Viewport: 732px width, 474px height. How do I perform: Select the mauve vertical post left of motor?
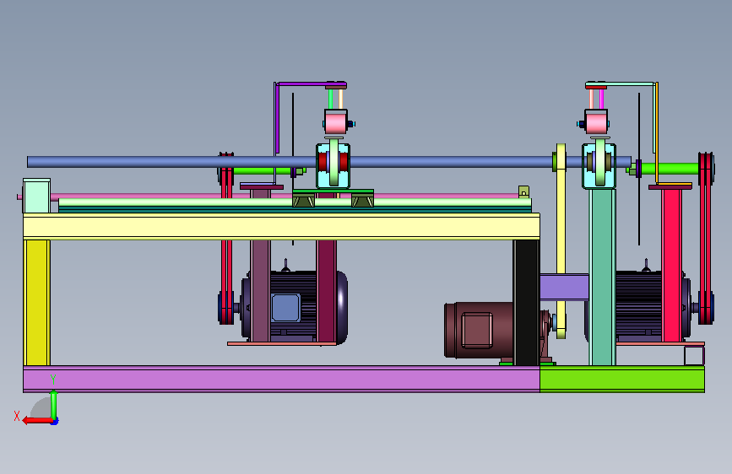261,291
